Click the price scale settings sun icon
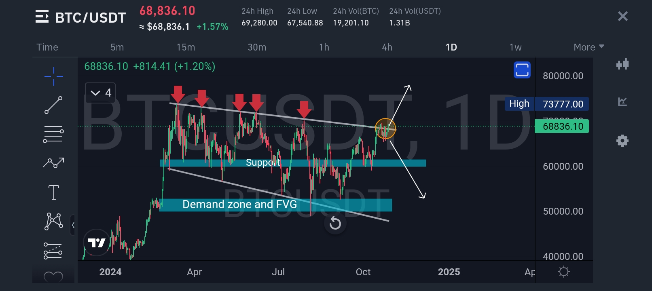652x291 pixels. tap(564, 272)
